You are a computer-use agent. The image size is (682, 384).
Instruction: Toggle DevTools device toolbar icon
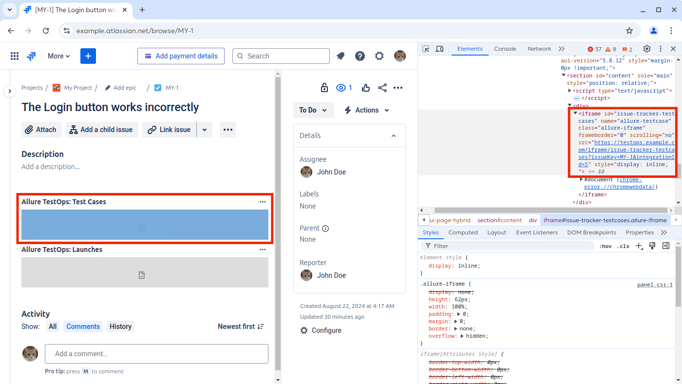point(439,49)
